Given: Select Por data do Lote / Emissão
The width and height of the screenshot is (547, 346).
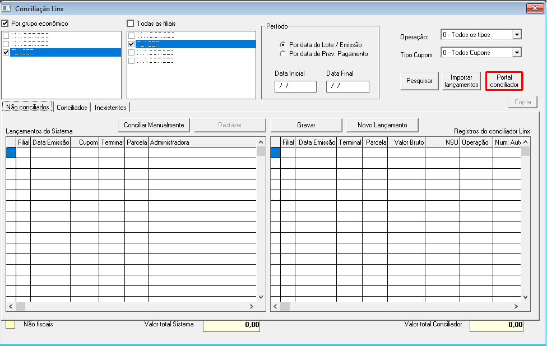Looking at the screenshot, I should pyautogui.click(x=282, y=45).
